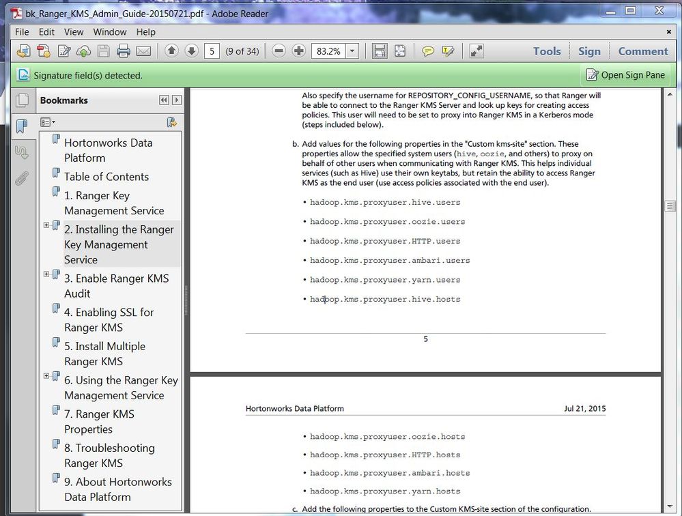Zoom in with the plus button
The image size is (682, 516).
point(299,51)
